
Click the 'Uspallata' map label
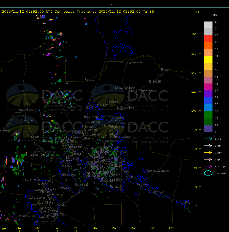click(x=26, y=110)
